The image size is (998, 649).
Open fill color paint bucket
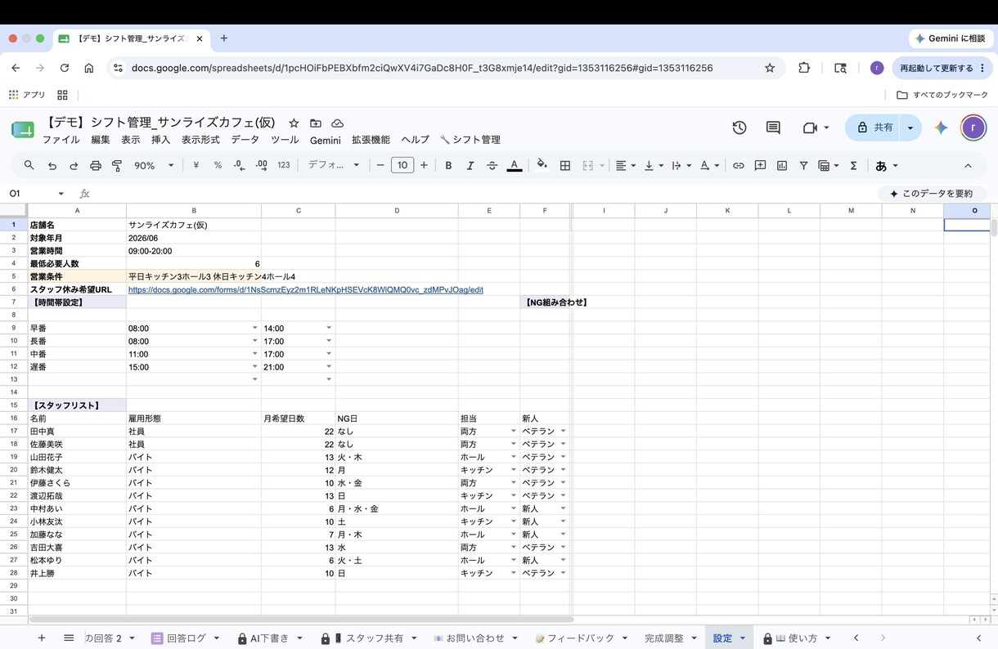pos(542,165)
